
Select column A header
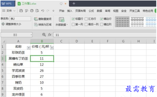[18, 41]
